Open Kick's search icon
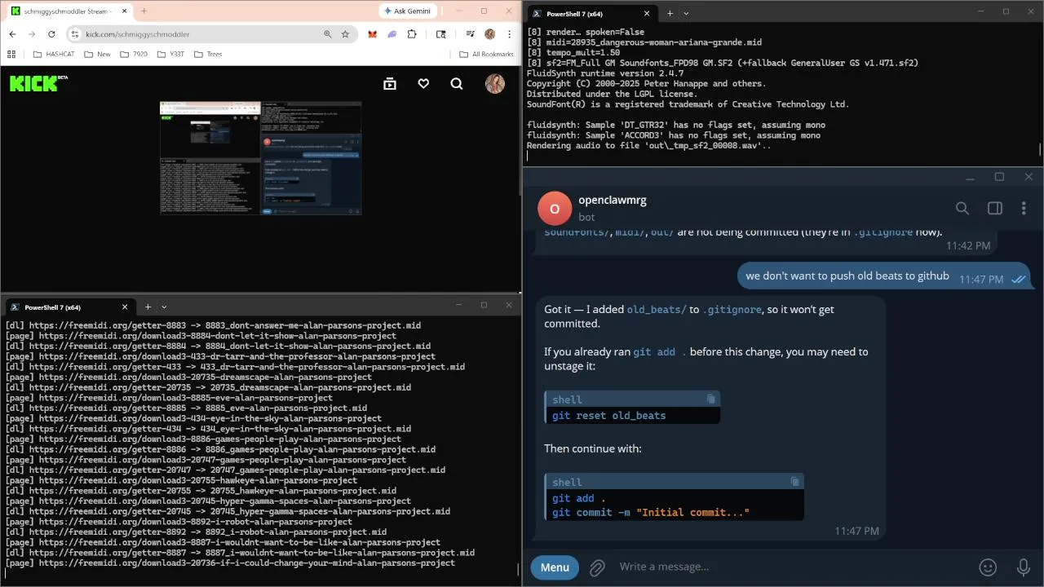The height and width of the screenshot is (587, 1044). click(x=457, y=83)
